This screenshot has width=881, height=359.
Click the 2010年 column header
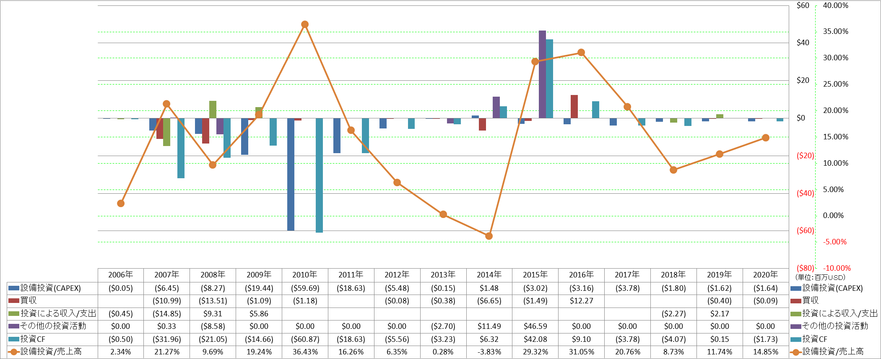click(305, 275)
